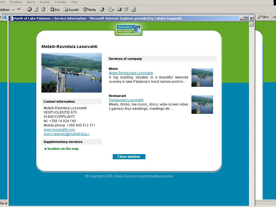
Task: Click the Siirry go button
Action: [263, 17]
